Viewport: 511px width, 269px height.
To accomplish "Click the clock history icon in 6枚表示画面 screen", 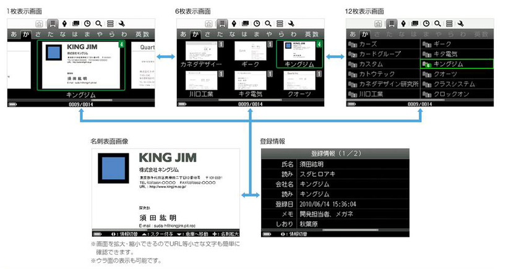I will [x=257, y=23].
